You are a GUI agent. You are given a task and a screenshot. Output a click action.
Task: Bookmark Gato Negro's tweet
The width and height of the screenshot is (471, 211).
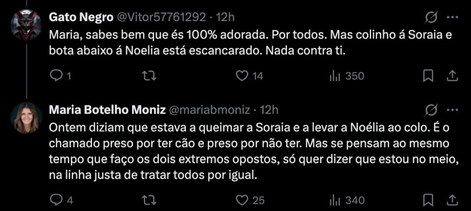point(428,76)
